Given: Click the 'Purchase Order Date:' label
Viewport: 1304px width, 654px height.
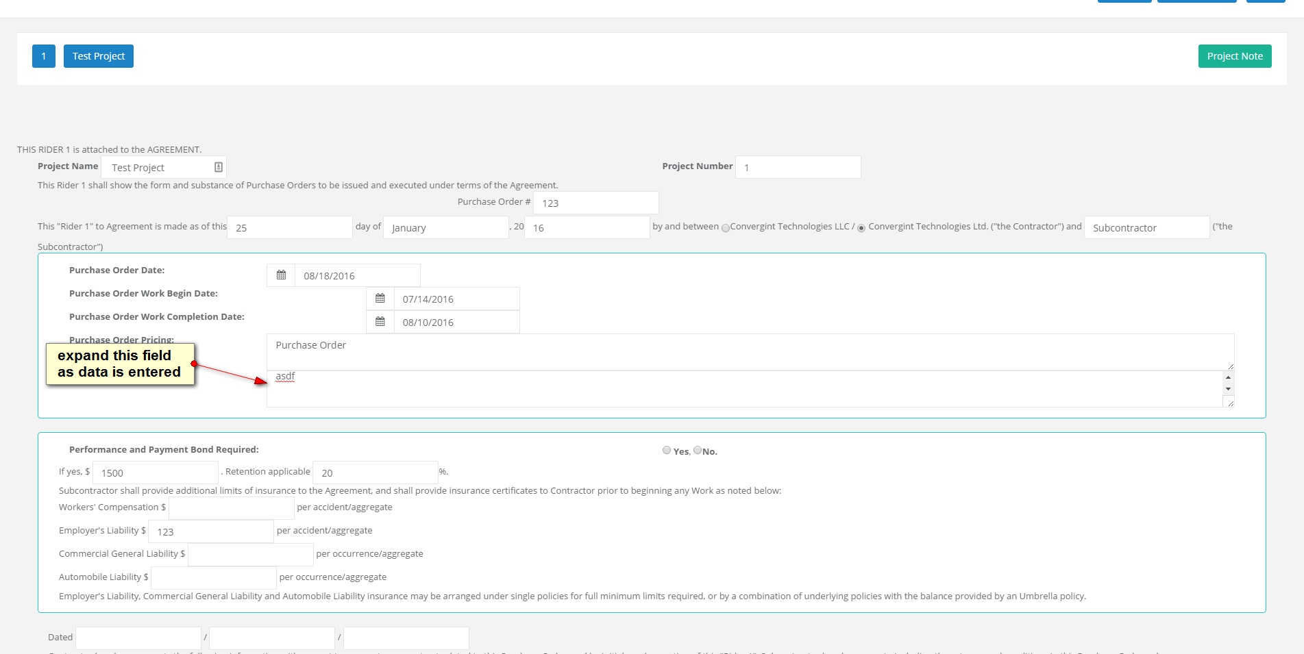Looking at the screenshot, I should click(x=117, y=271).
